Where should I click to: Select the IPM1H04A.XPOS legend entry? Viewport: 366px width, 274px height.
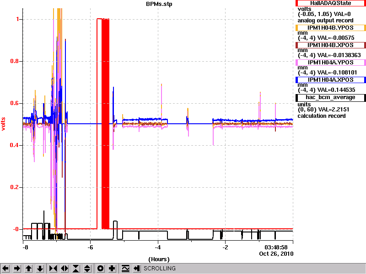[x=330, y=80]
